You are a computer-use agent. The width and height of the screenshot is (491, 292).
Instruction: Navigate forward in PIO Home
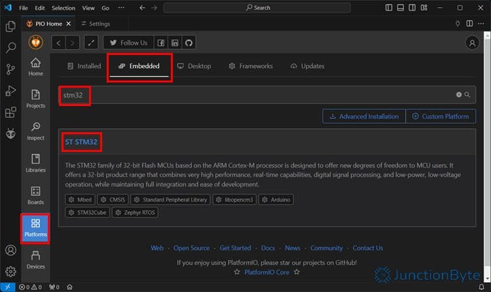(72, 43)
